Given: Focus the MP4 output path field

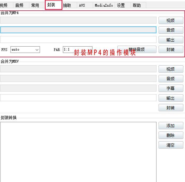Looking at the screenshot, I should point(78,39).
